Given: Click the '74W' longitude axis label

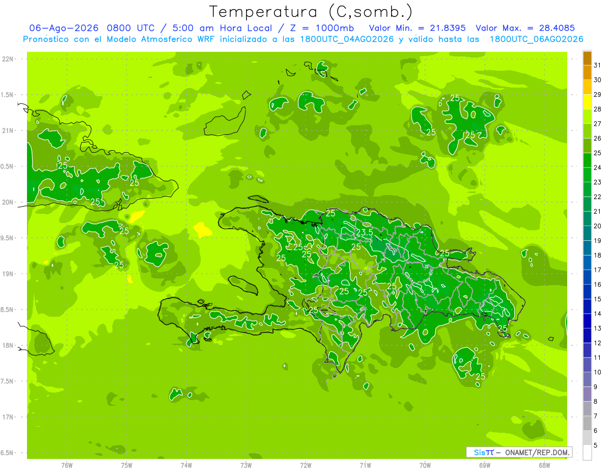Looking at the screenshot, I should pos(186,465).
